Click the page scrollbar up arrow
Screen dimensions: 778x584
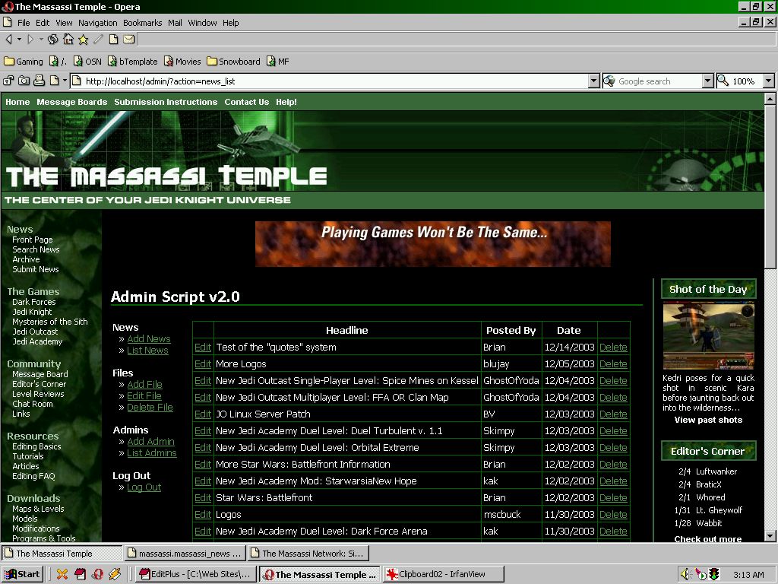770,98
